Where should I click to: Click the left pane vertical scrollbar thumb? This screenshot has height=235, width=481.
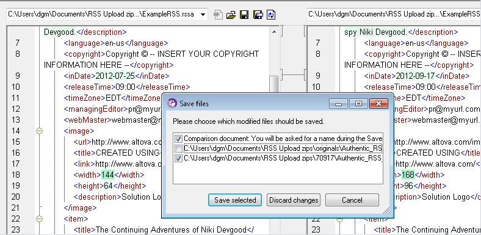(274, 84)
